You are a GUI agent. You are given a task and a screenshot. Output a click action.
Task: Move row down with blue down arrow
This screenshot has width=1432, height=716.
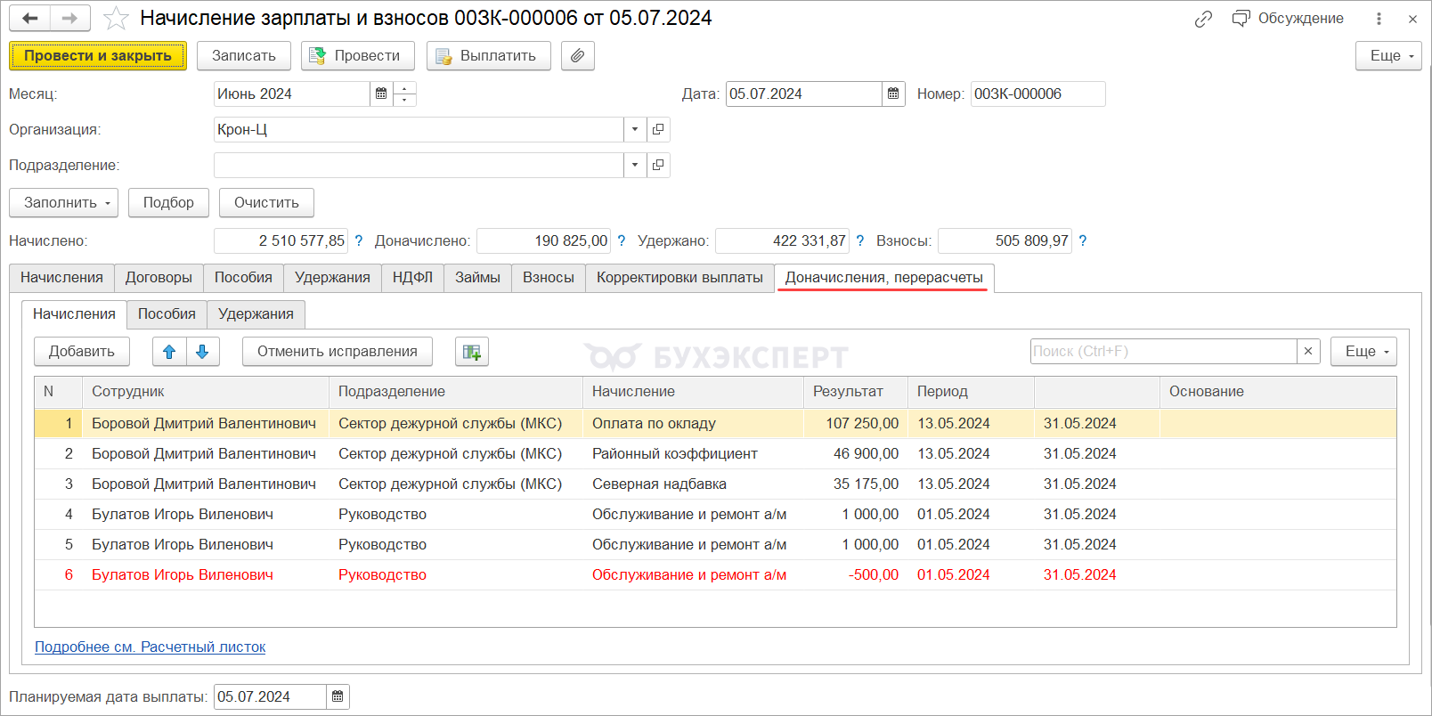pyautogui.click(x=202, y=352)
